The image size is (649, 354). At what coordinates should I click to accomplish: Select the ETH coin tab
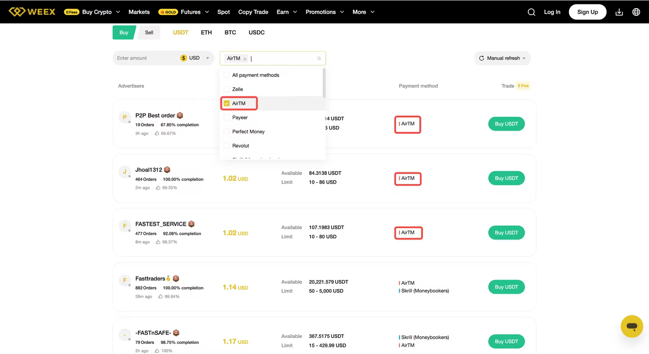pyautogui.click(x=206, y=32)
